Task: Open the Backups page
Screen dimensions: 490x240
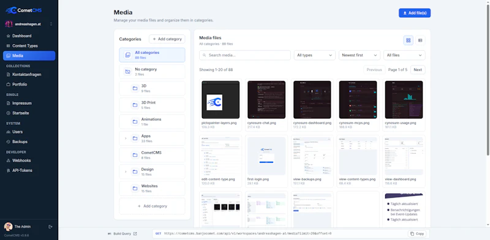Action: pos(29,142)
